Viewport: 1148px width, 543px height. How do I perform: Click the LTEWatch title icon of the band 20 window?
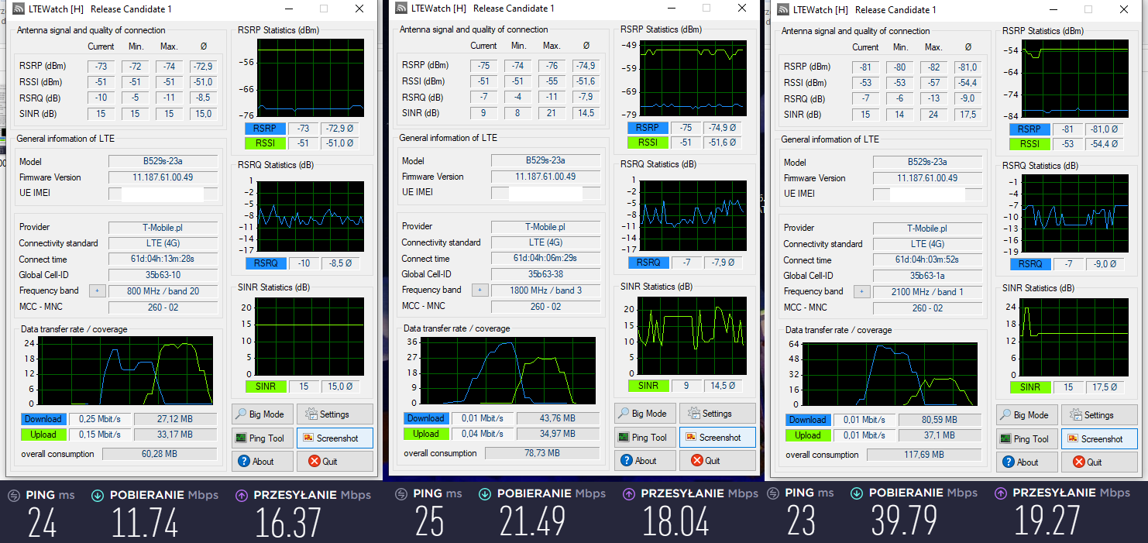tap(19, 9)
